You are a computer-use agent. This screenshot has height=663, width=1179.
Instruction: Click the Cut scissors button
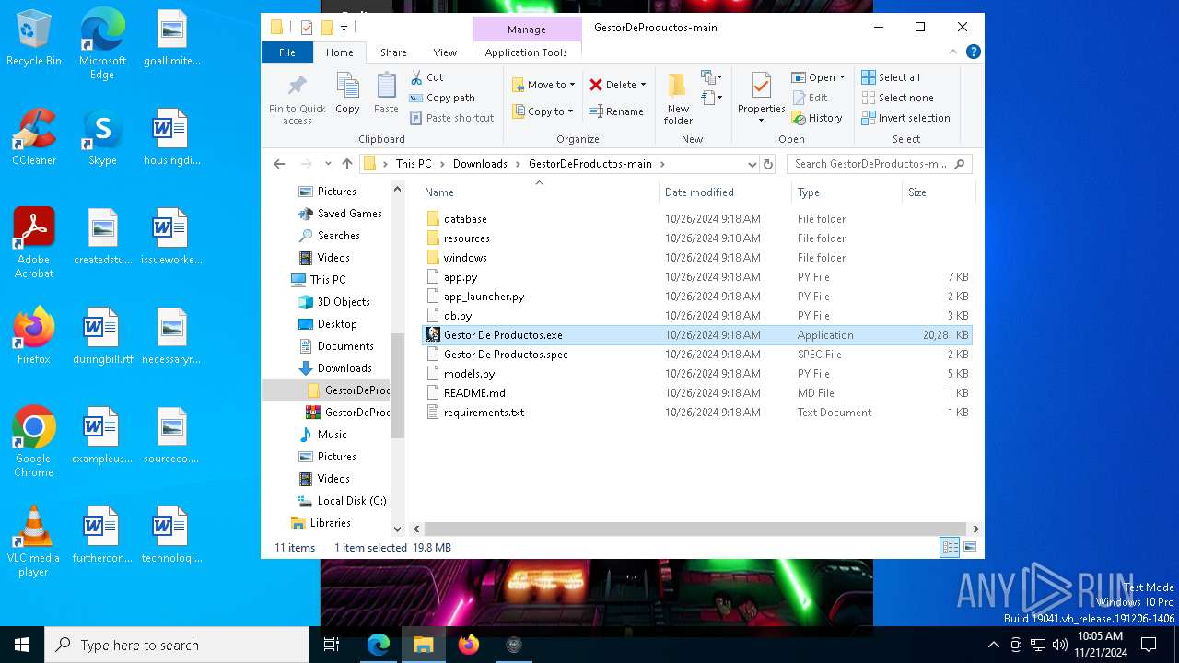pos(426,77)
